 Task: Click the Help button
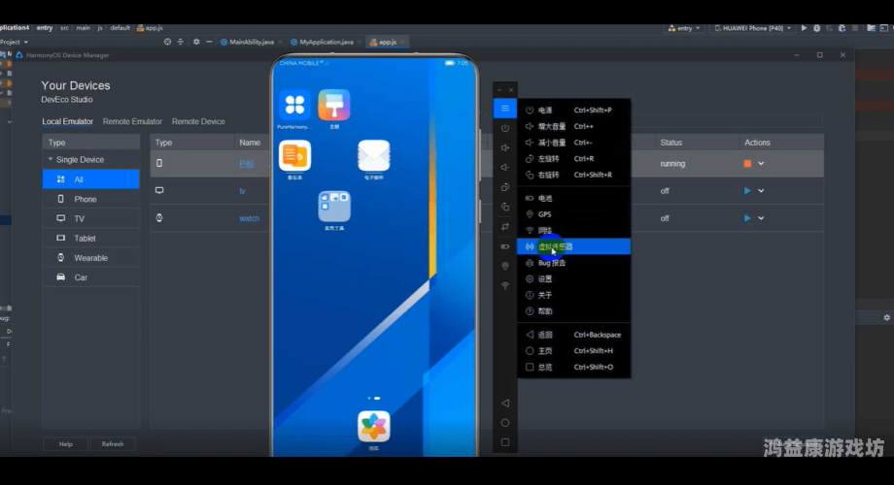click(x=66, y=444)
